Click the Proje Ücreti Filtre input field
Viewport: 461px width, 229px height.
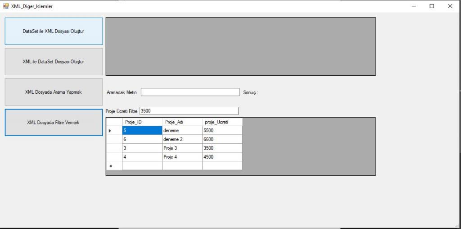[189, 111]
